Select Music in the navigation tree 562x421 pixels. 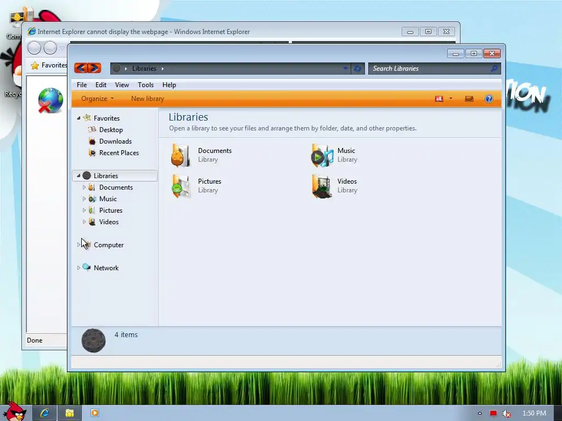click(108, 198)
